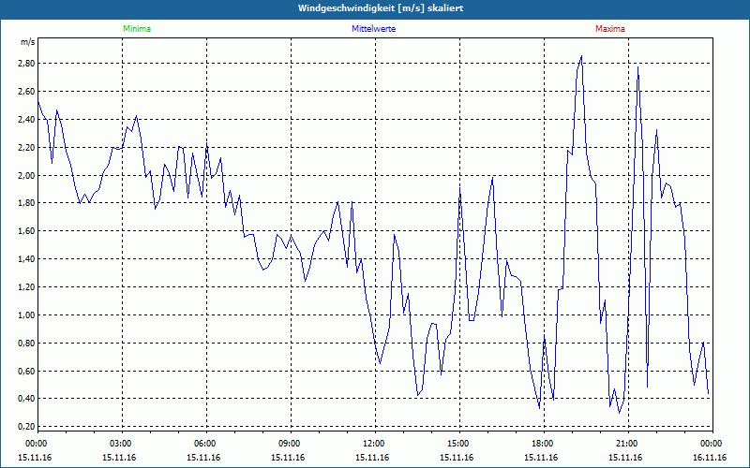Click the 18:00 time axis label
The height and width of the screenshot is (468, 750).
pyautogui.click(x=543, y=444)
